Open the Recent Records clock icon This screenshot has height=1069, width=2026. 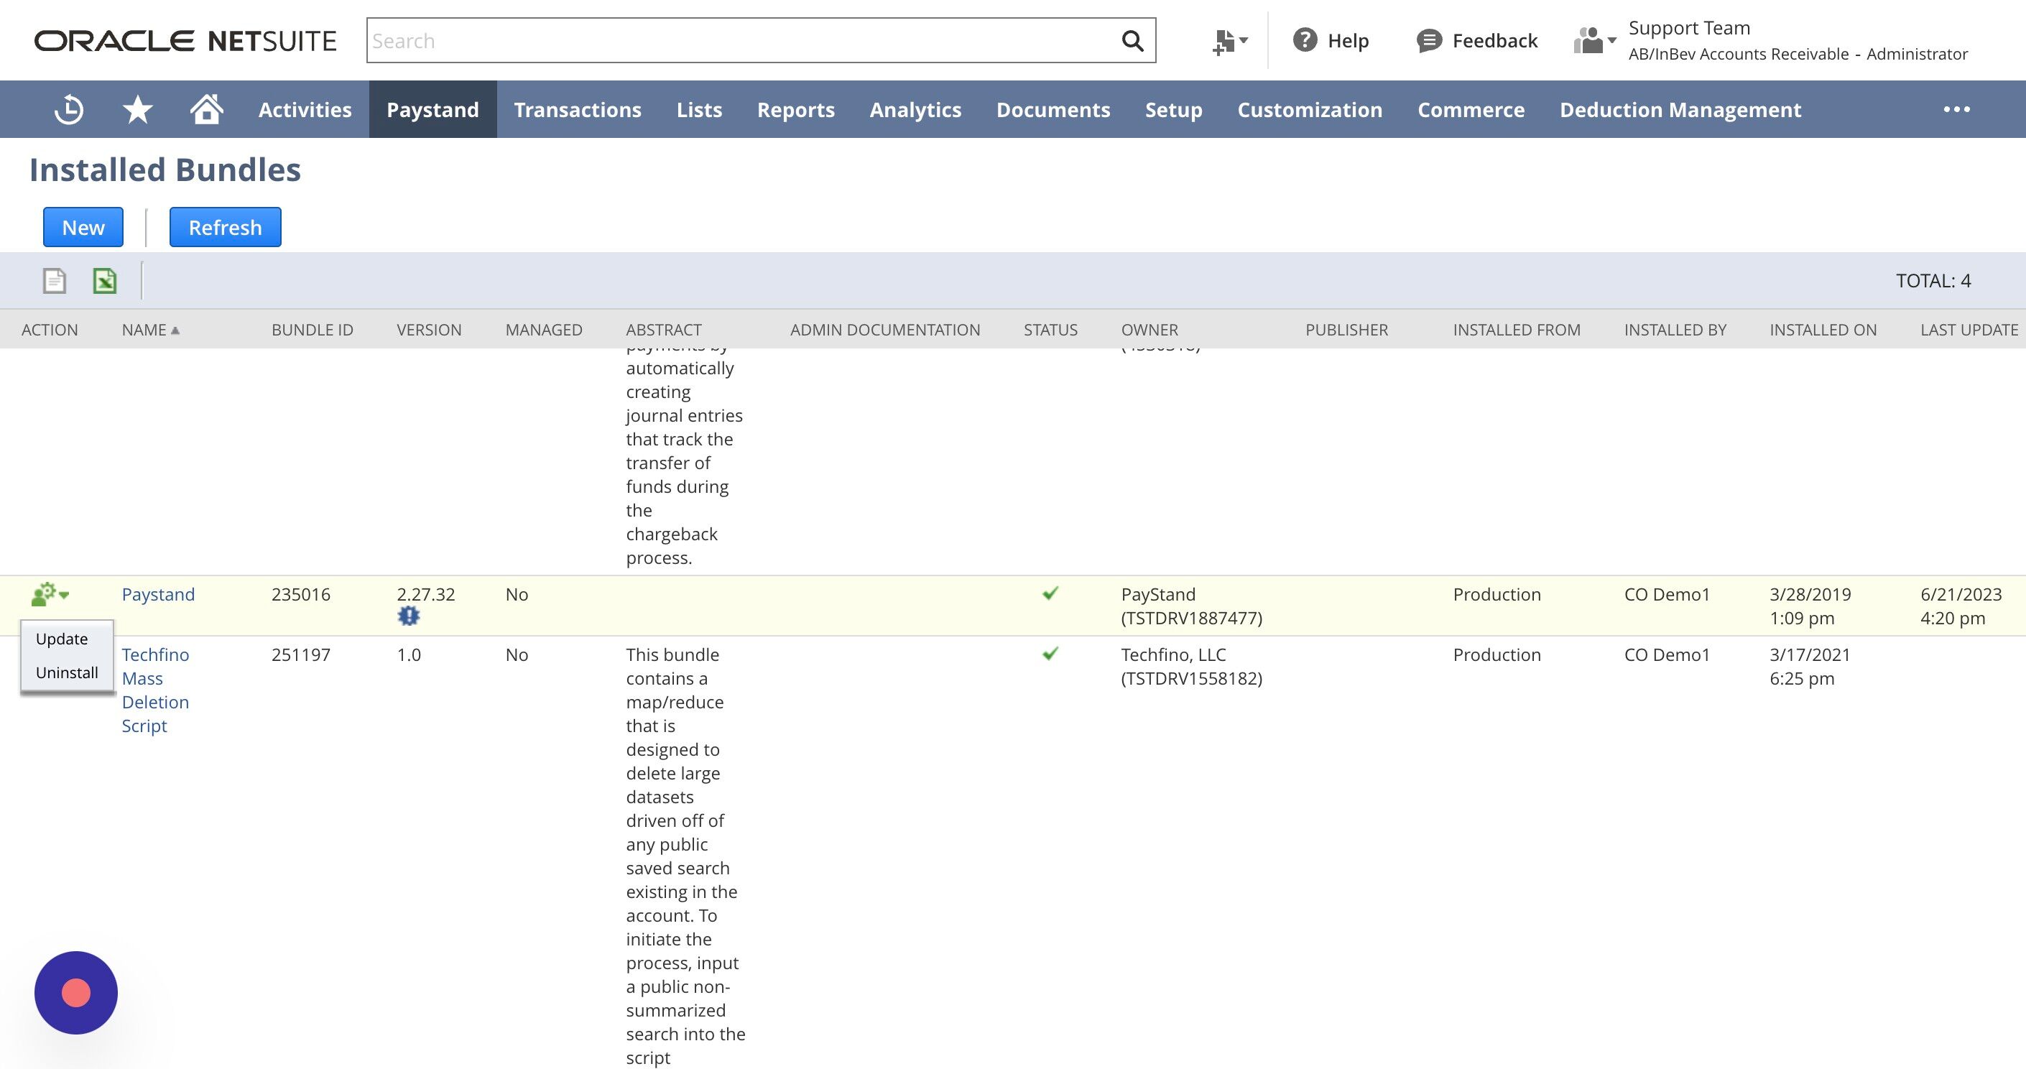point(68,109)
